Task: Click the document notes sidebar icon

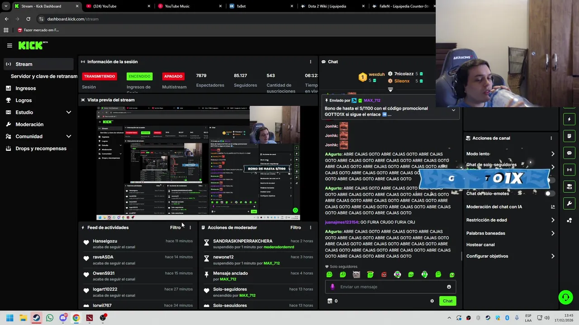Action: [x=570, y=136]
